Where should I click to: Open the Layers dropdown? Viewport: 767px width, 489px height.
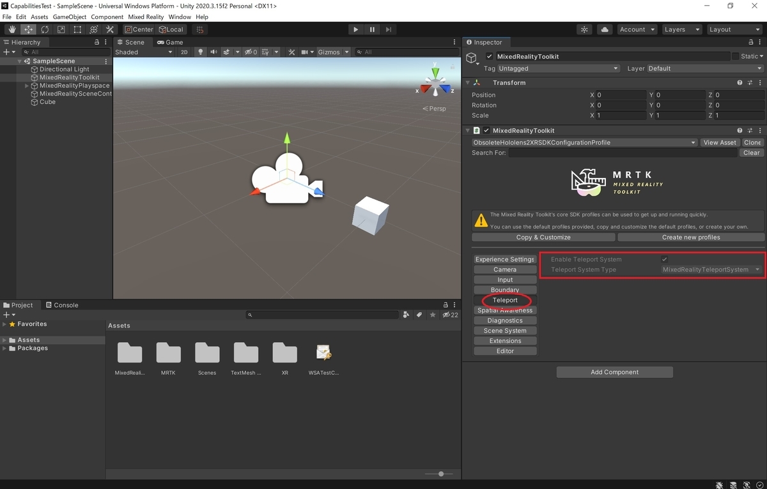(681, 29)
